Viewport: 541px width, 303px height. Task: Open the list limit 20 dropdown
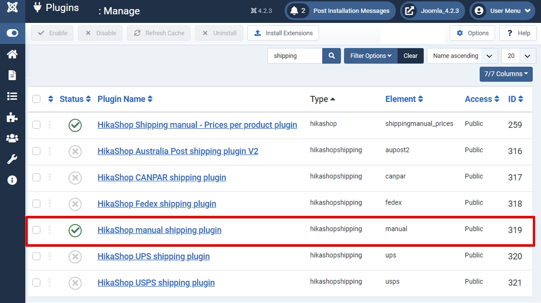click(x=519, y=56)
